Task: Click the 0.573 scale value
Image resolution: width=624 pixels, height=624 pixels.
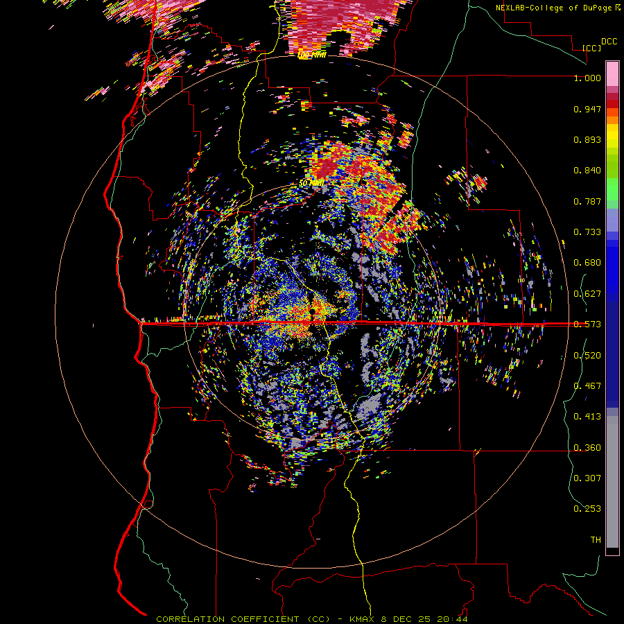Action: click(587, 324)
